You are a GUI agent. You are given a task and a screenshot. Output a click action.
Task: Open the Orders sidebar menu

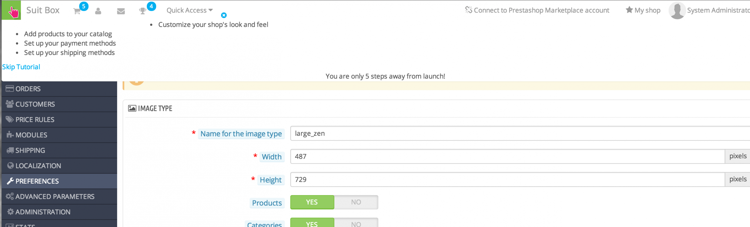click(28, 89)
